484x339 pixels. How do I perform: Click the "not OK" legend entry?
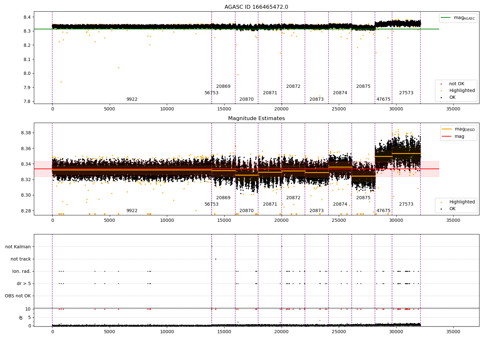pyautogui.click(x=456, y=84)
